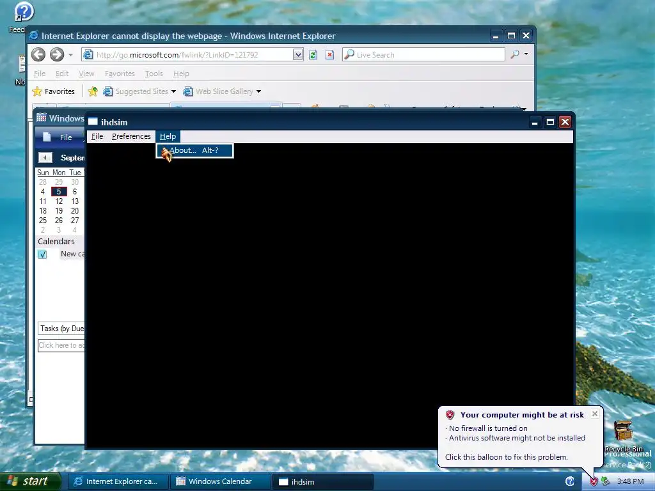Open Internet Explorer's Edit menu
Screen dimensions: 655x491
tap(62, 74)
